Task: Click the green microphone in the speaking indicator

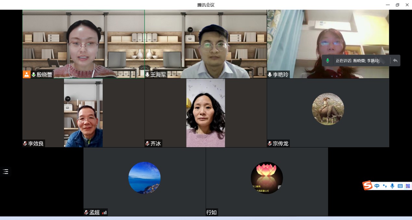Action: tap(328, 61)
